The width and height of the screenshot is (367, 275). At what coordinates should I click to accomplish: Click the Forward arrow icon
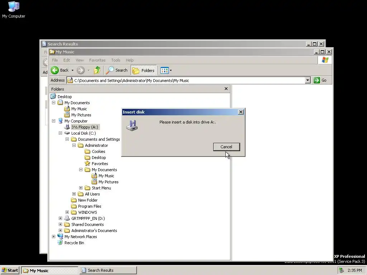pyautogui.click(x=81, y=70)
